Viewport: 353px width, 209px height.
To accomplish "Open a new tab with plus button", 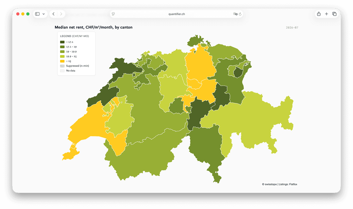I will click(x=327, y=14).
